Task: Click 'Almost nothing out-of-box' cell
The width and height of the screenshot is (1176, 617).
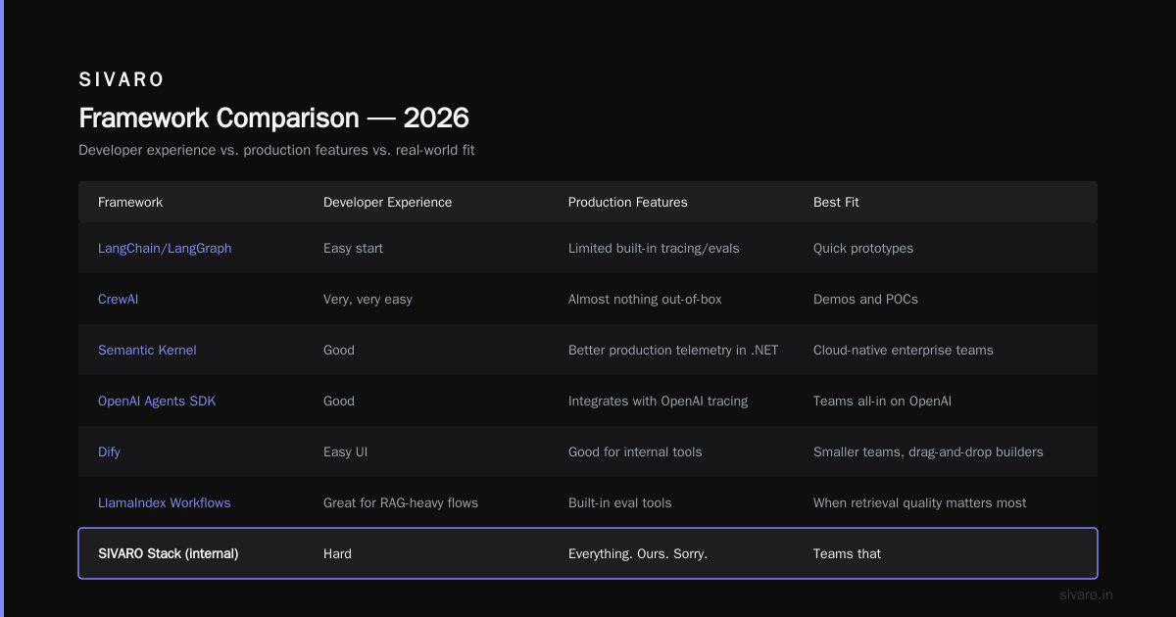Action: tap(645, 299)
